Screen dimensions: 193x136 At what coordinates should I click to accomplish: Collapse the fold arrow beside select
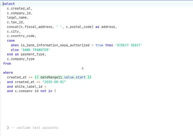point(1,4)
